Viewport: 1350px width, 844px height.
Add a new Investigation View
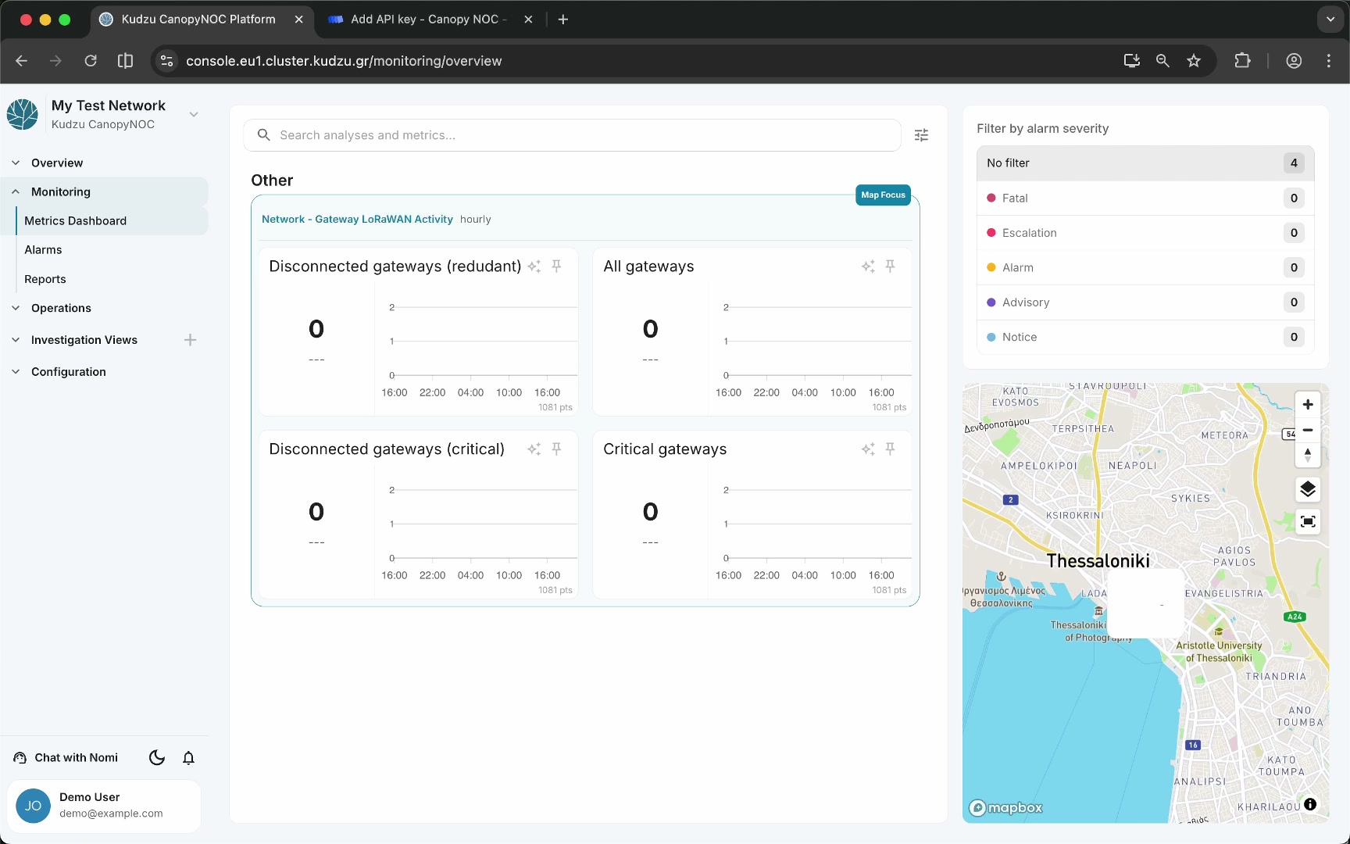190,340
